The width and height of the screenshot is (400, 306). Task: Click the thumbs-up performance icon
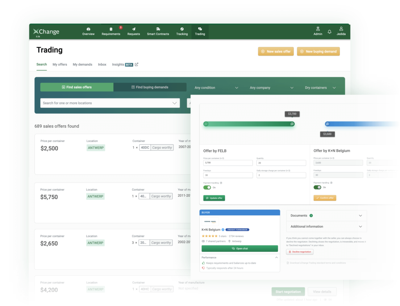(x=203, y=263)
